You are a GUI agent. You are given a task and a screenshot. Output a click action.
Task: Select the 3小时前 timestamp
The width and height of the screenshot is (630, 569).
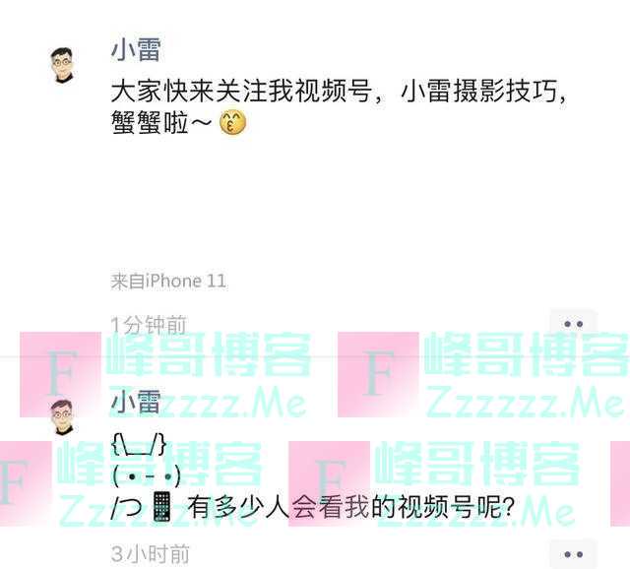[150, 555]
